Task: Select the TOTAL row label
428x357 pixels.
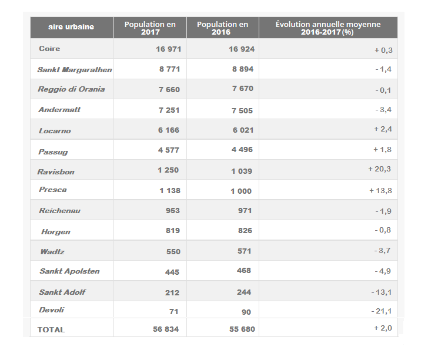Action: point(51,329)
